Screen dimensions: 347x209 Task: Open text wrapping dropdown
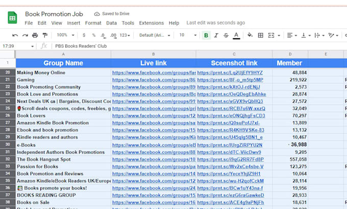[x=319, y=35]
